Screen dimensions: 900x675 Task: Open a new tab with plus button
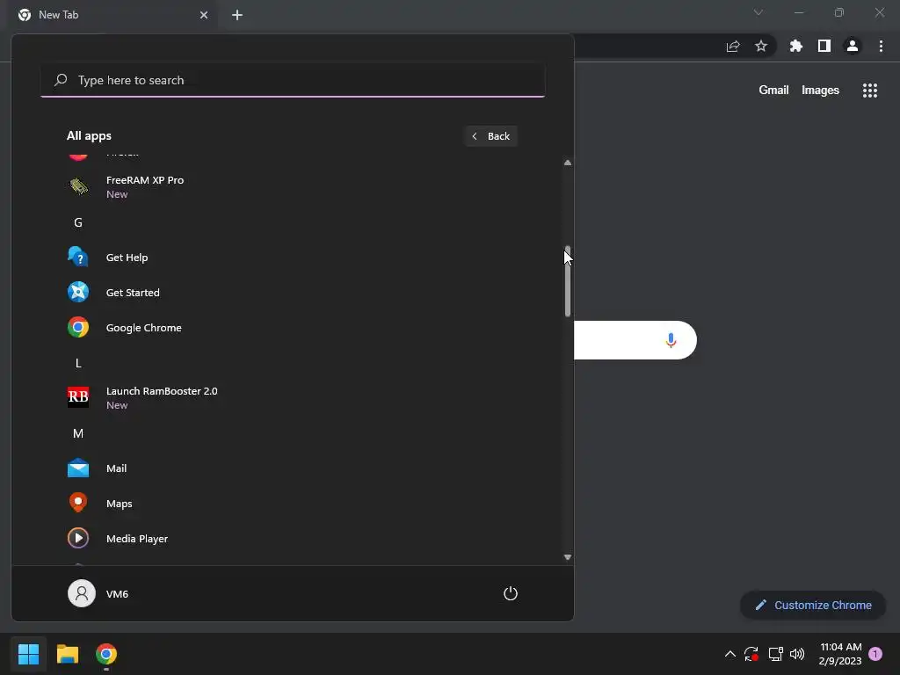coord(237,15)
